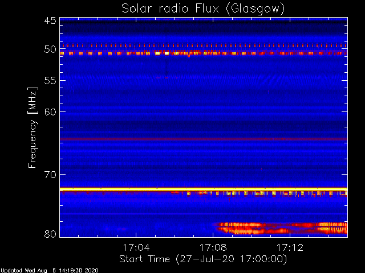The height and width of the screenshot is (273, 365).
Task: Click the 'Updated Wed Aug 5' timestamp text
Action: click(x=50, y=271)
